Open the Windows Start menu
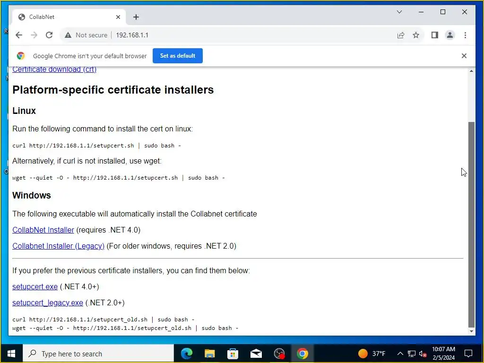Screen dimensions: 484x363 (x=11, y=354)
